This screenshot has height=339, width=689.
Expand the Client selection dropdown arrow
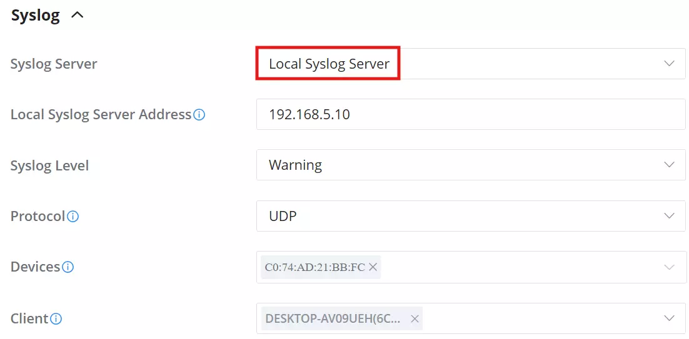click(x=669, y=318)
